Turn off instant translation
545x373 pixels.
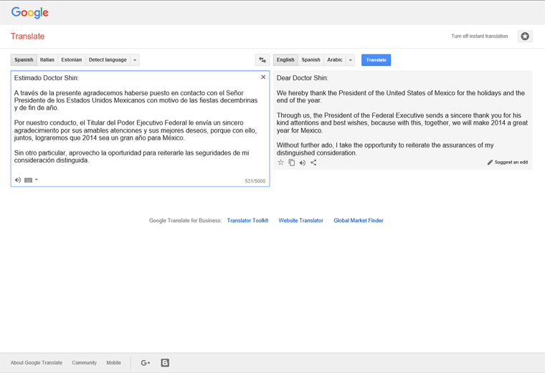click(x=479, y=36)
